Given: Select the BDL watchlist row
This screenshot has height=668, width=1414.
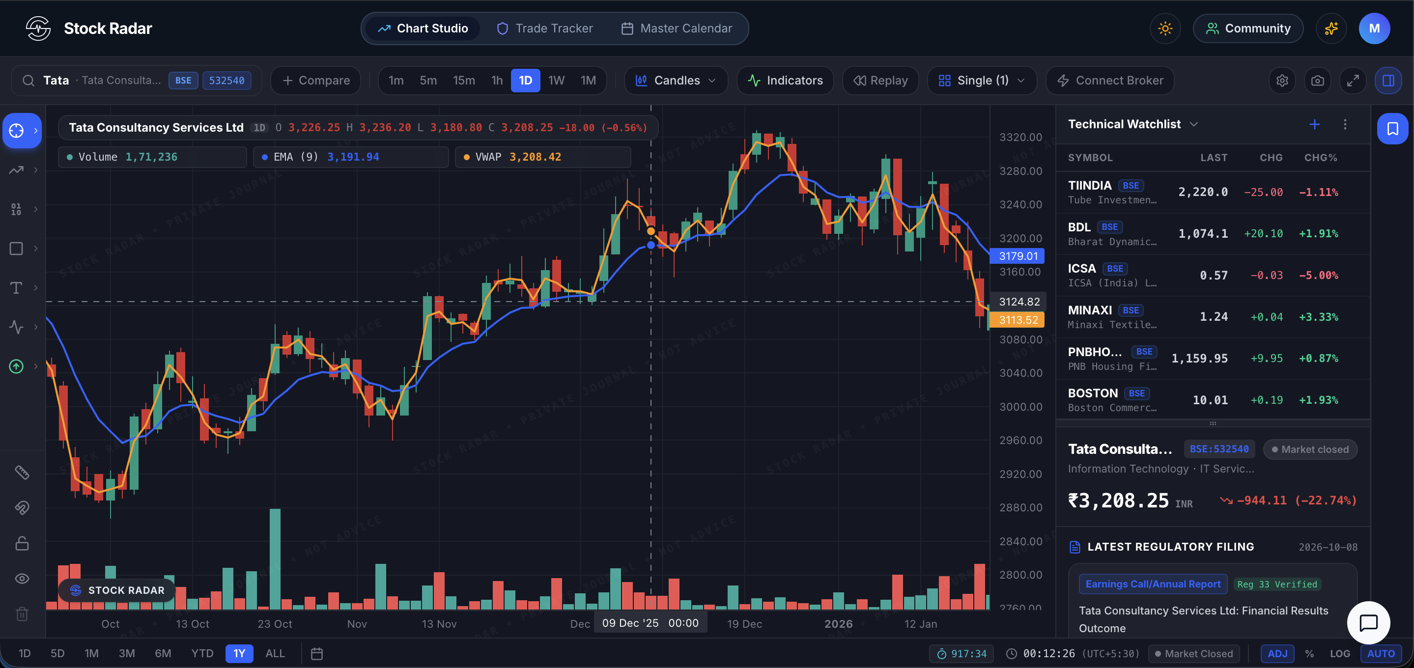Looking at the screenshot, I should coord(1213,234).
